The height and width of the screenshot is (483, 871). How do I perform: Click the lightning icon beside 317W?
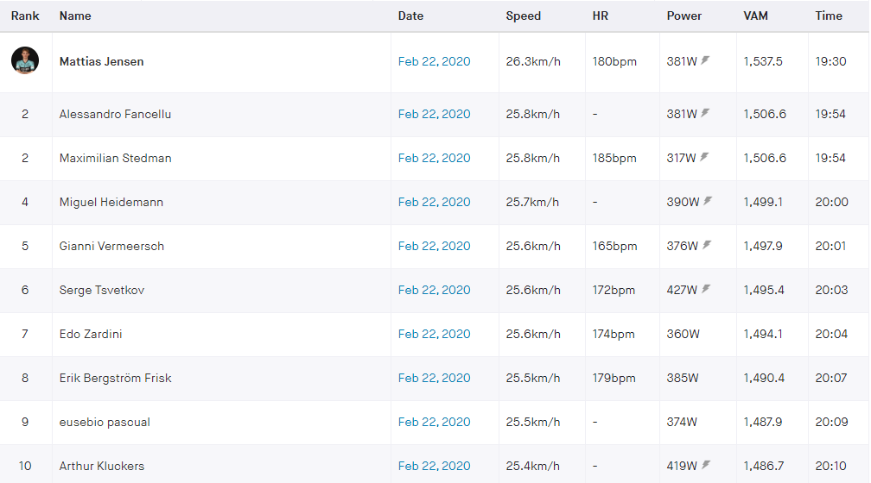[706, 158]
